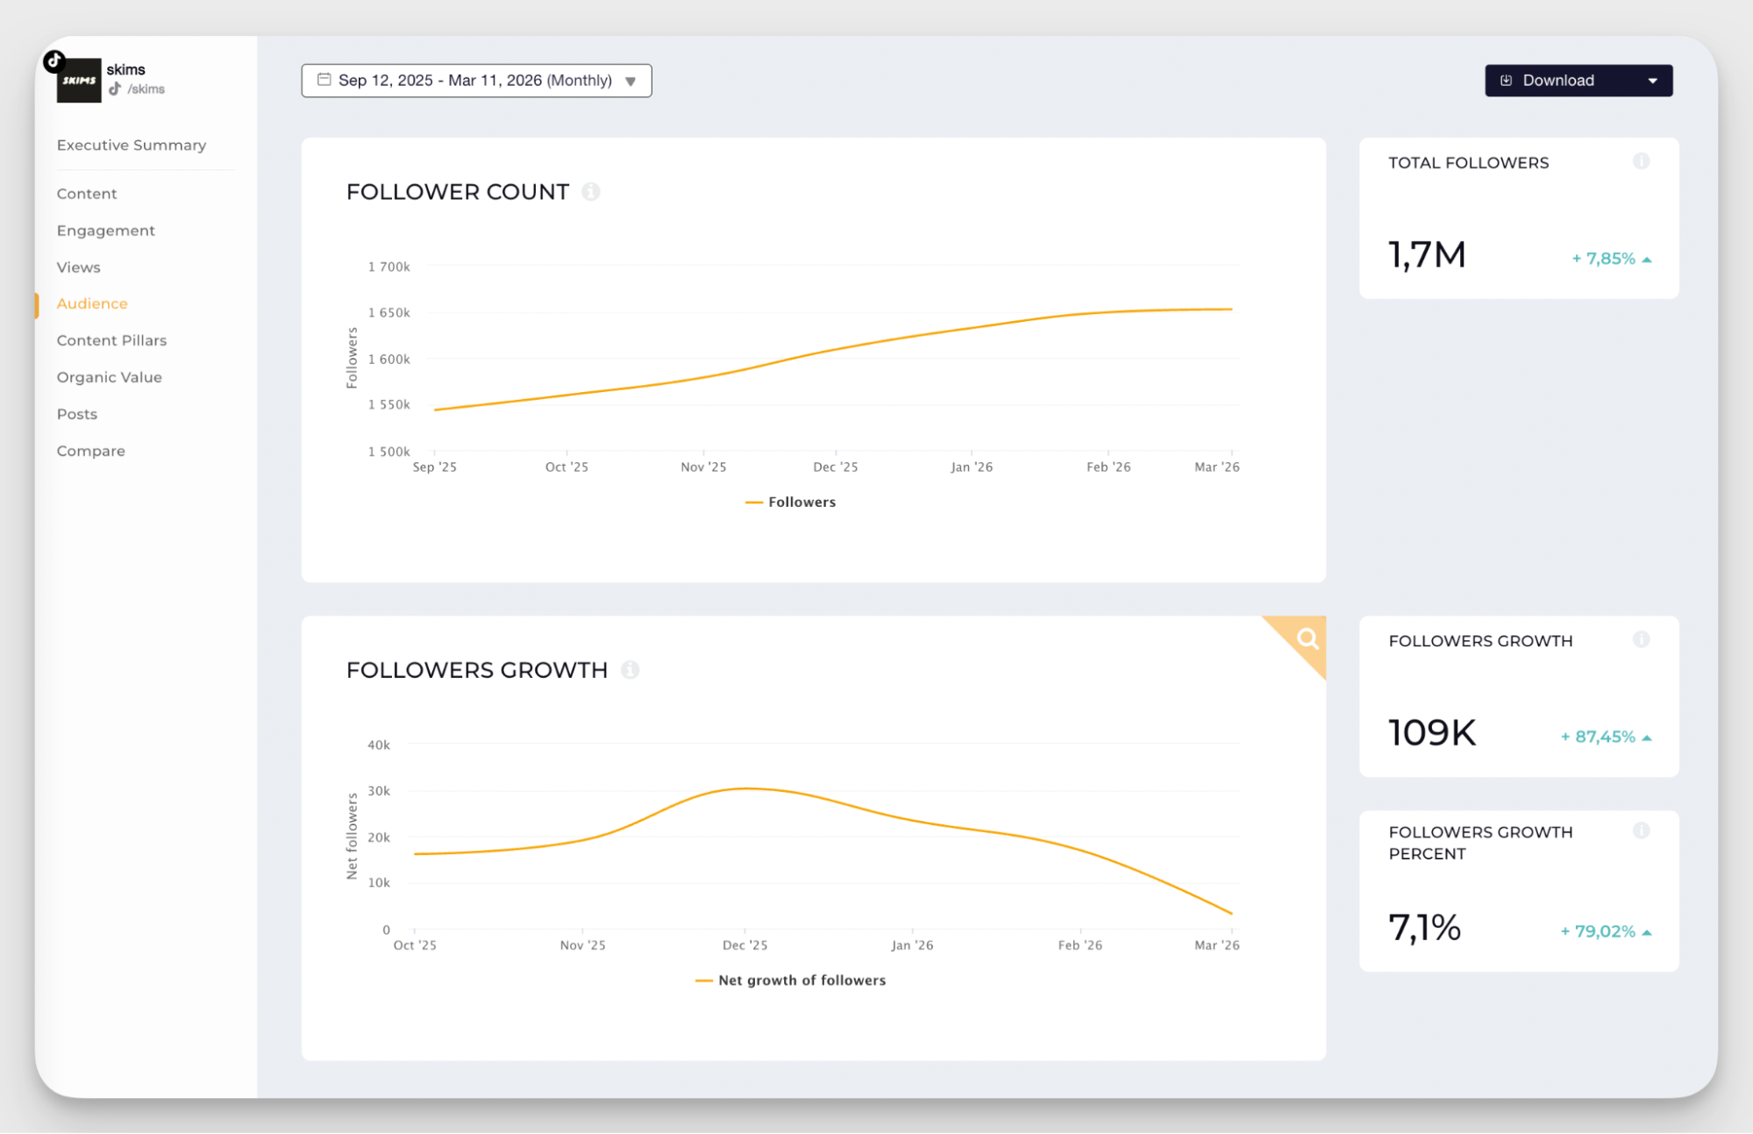Navigate to the Compare section
The image size is (1753, 1134).
(90, 450)
